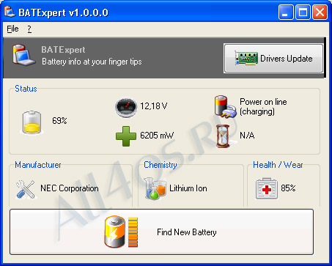Click the Find New Battery button

[x=161, y=232]
